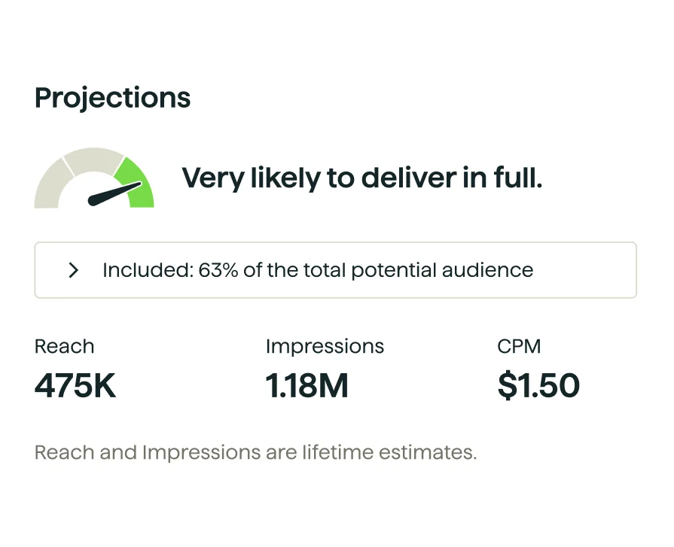Click the 1.18M Impressions value
The width and height of the screenshot is (674, 547).
[x=307, y=385]
